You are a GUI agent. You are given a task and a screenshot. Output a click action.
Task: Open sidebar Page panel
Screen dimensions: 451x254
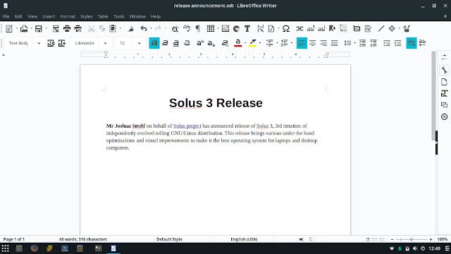[444, 82]
